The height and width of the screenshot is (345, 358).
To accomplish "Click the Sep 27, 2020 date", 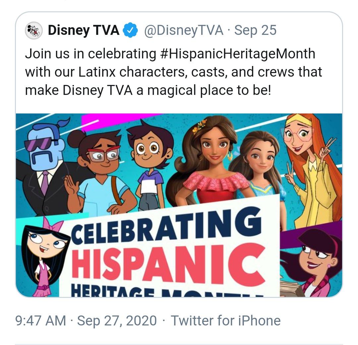I will (x=117, y=320).
